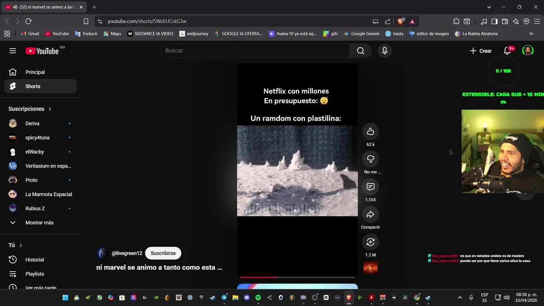Open taskbar volume speaker control
This screenshot has width=544, height=306.
click(x=506, y=297)
